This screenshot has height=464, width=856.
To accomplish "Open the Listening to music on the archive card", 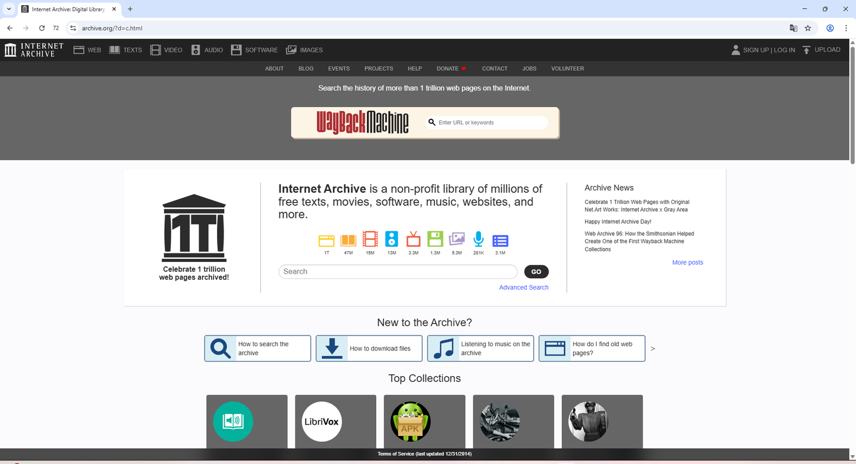I will coord(480,349).
